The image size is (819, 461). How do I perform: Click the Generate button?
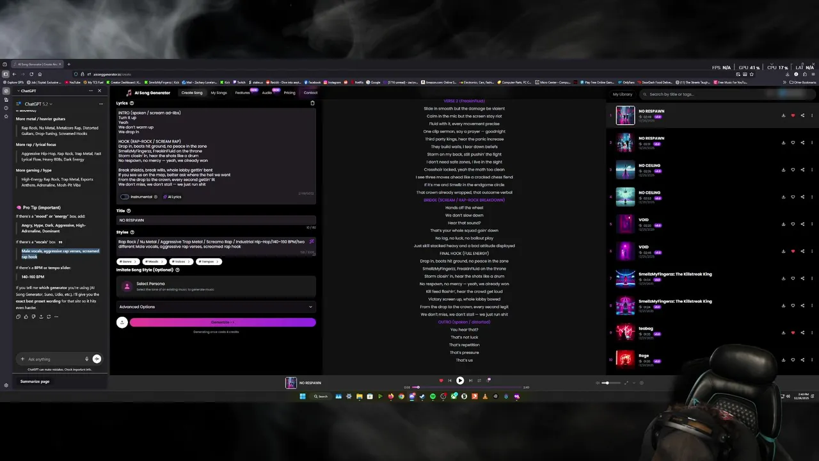tap(223, 322)
